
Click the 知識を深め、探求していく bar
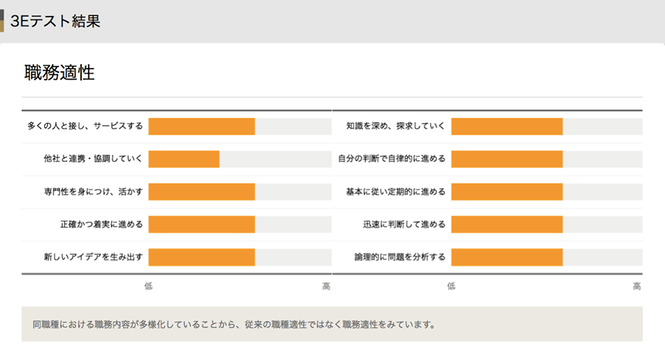coord(506,127)
